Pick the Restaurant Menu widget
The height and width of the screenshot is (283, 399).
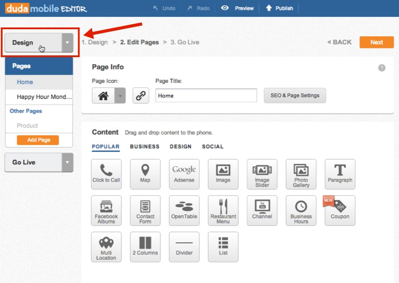point(223,210)
